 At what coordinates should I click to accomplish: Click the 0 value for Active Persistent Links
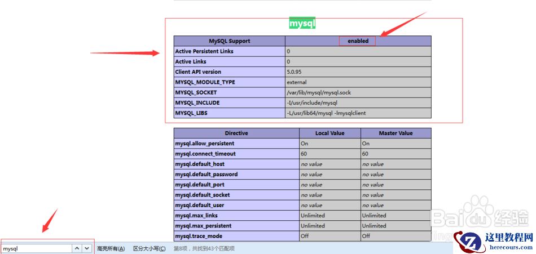click(x=288, y=51)
